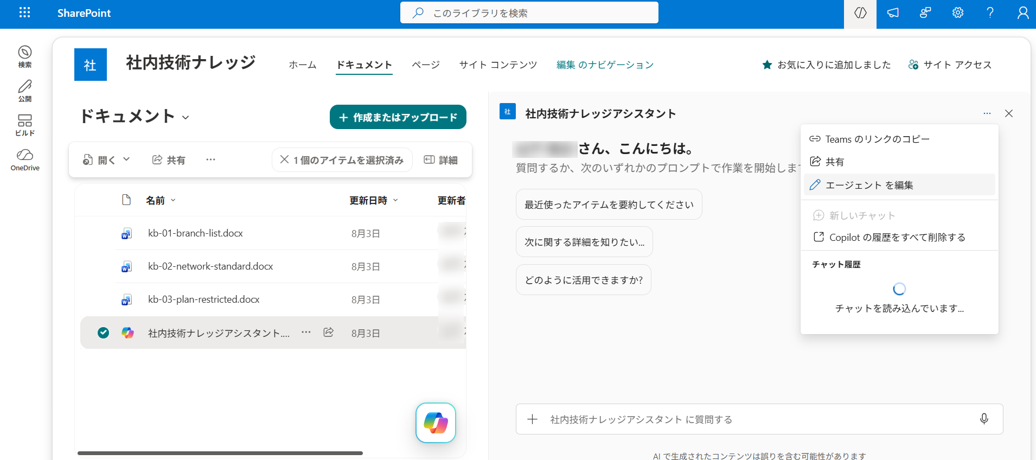Choose 共有 in the assistant menu
Image resolution: width=1036 pixels, height=460 pixels.
coord(899,162)
